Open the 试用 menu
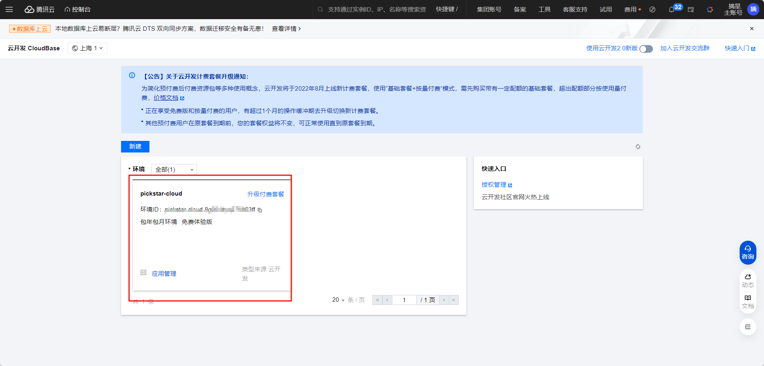The height and width of the screenshot is (366, 764). pyautogui.click(x=606, y=9)
